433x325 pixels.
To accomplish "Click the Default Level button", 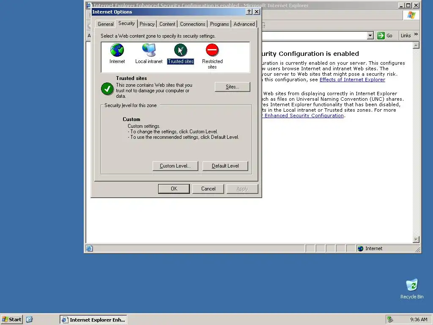I will 225,166.
